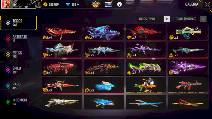
Task: Expand the Todos (Modelo) dropdown arrow
Action: click(x=203, y=19)
